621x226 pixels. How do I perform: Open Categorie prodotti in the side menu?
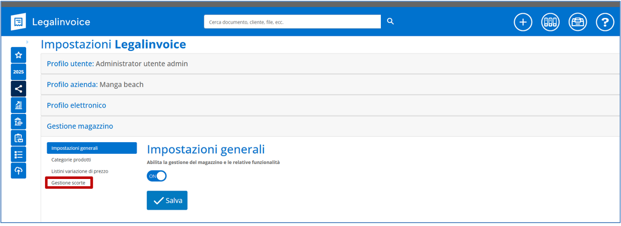(x=71, y=160)
